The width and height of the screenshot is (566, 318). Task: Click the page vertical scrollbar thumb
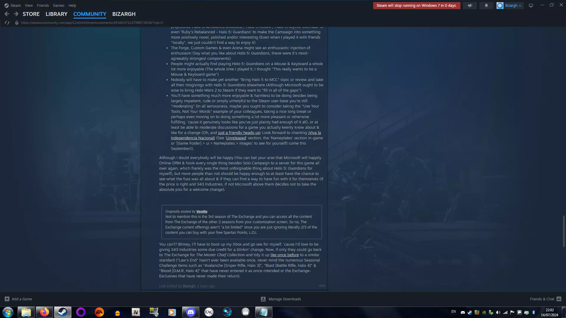(x=564, y=231)
